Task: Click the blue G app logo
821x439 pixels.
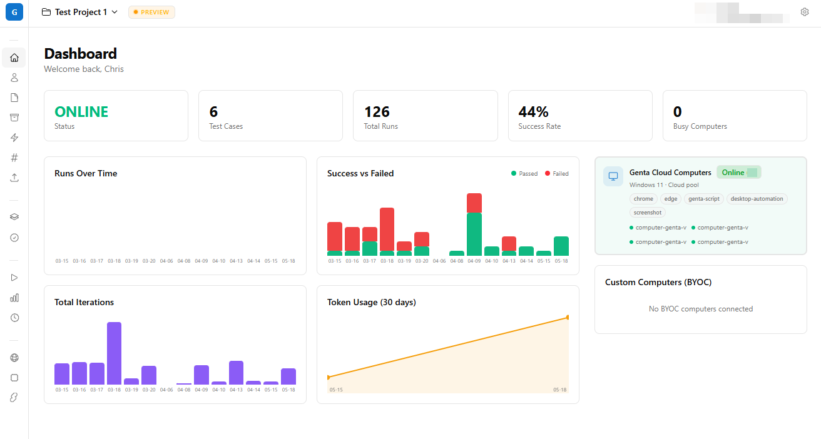Action: point(14,12)
